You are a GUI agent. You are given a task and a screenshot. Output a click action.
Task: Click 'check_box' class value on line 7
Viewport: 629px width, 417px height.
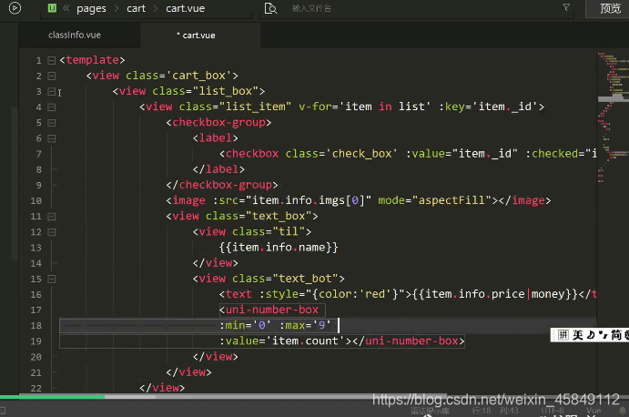(x=362, y=154)
